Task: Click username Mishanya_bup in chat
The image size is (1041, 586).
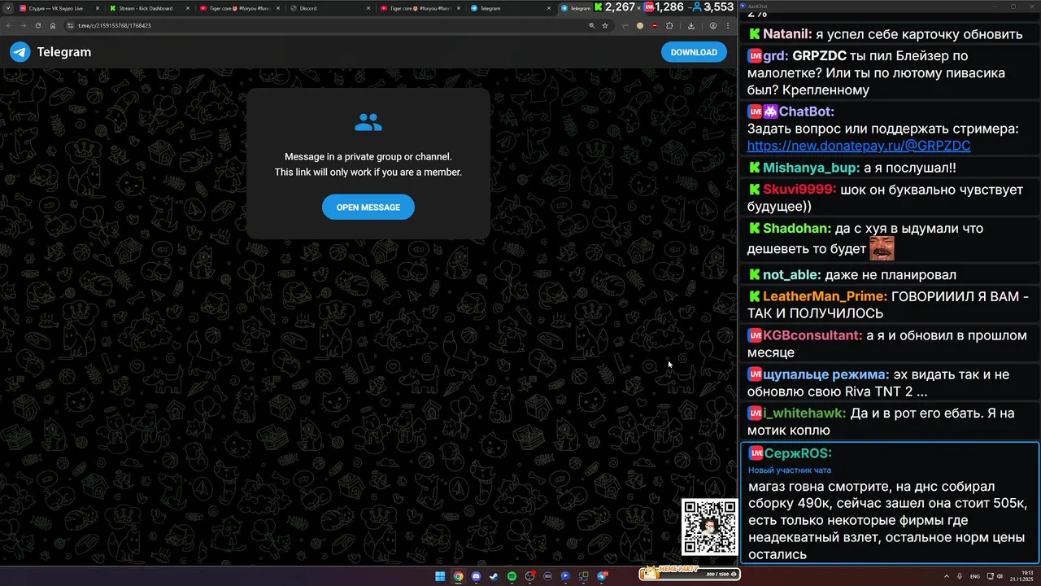Action: pos(811,168)
